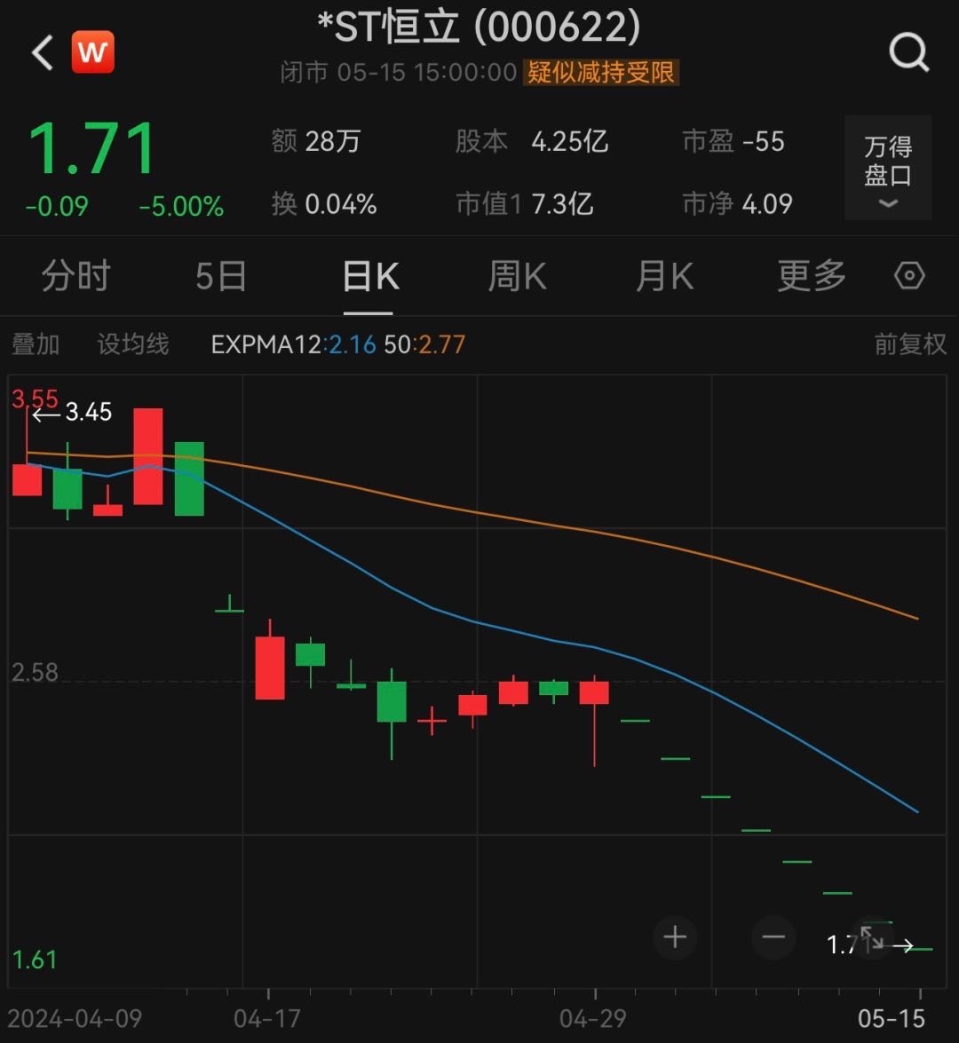Expand chart to fullscreen arrows icon
Viewport: 959px width, 1043px height.
pos(872,937)
